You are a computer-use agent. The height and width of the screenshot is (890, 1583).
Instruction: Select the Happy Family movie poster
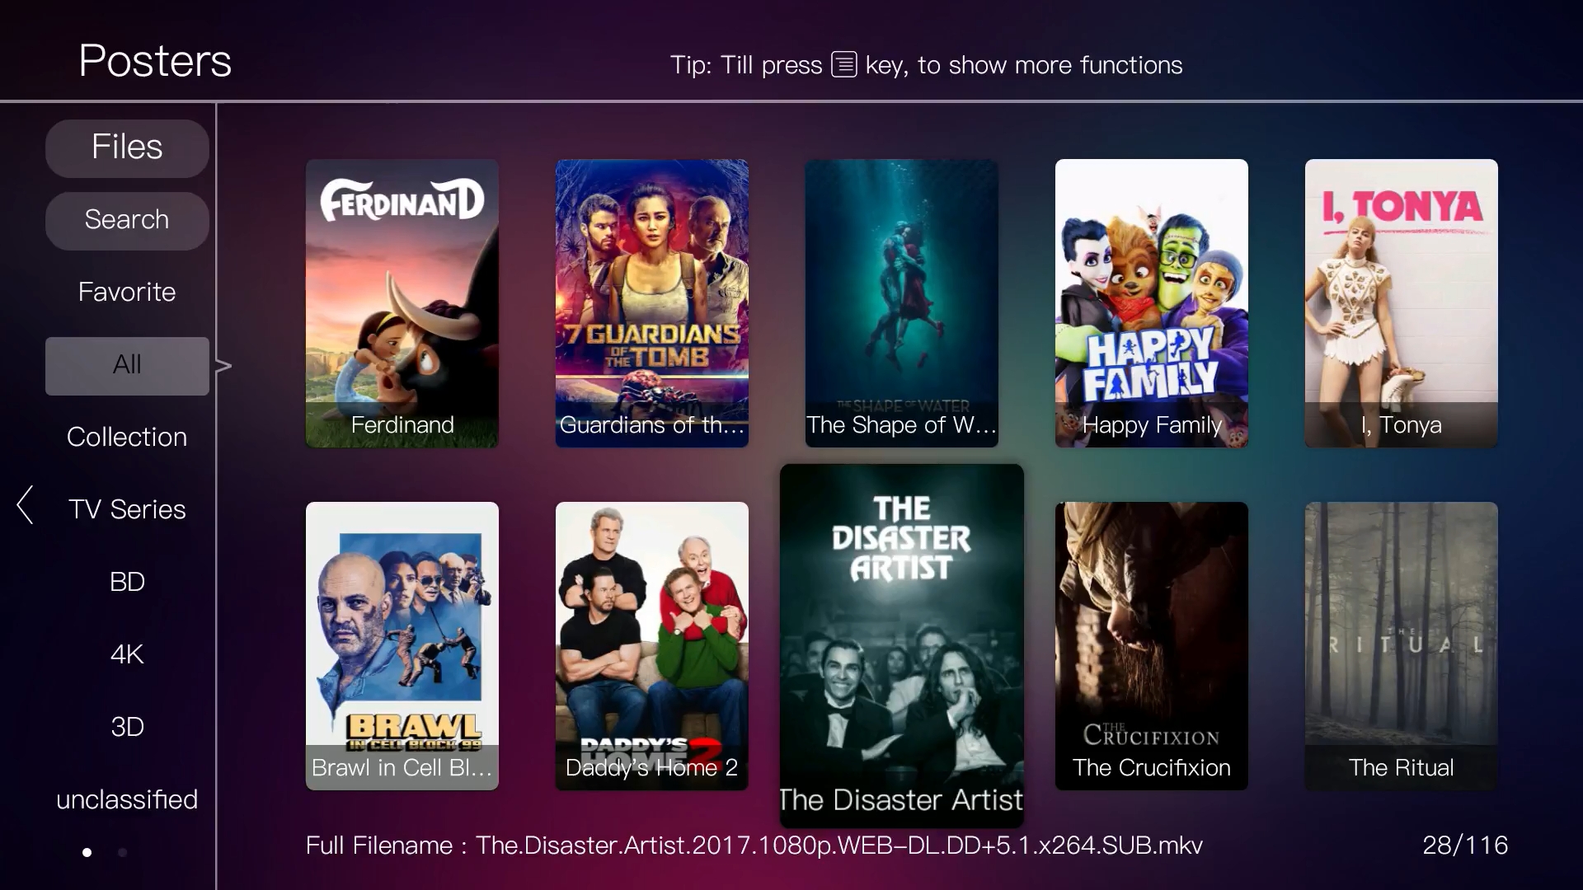click(1151, 303)
